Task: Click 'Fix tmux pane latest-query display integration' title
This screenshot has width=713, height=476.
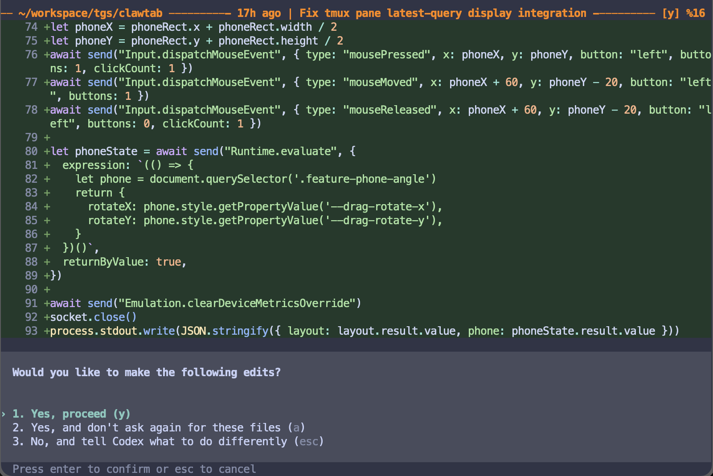Action: (443, 13)
